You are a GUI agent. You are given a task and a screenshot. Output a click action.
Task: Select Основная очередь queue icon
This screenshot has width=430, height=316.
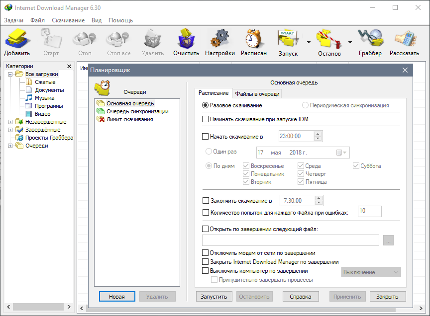pyautogui.click(x=101, y=103)
